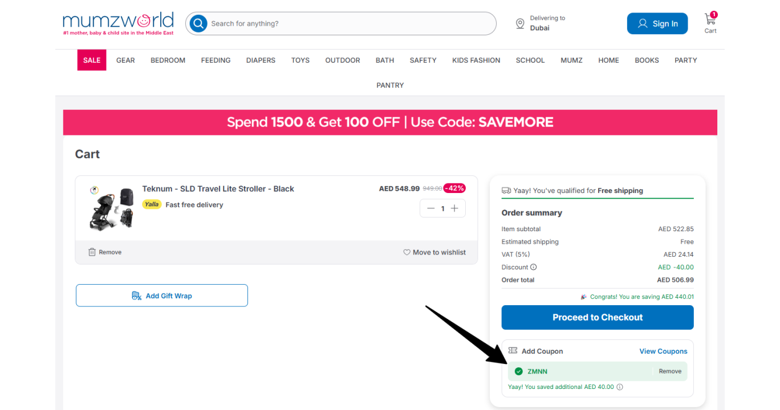The height and width of the screenshot is (410, 780).
Task: Open the View Coupons link
Action: (663, 351)
